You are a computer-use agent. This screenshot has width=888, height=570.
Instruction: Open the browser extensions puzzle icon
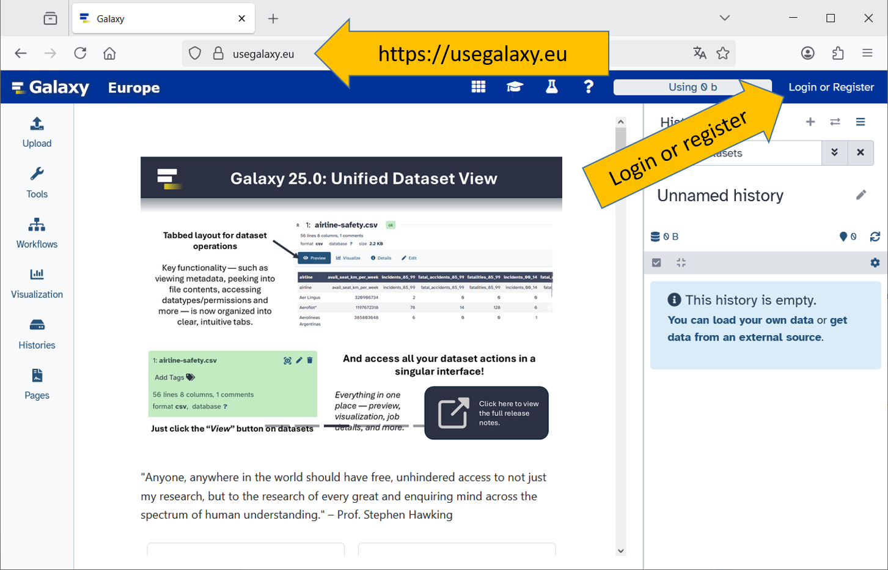point(838,53)
